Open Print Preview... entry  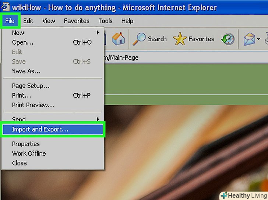click(53, 105)
